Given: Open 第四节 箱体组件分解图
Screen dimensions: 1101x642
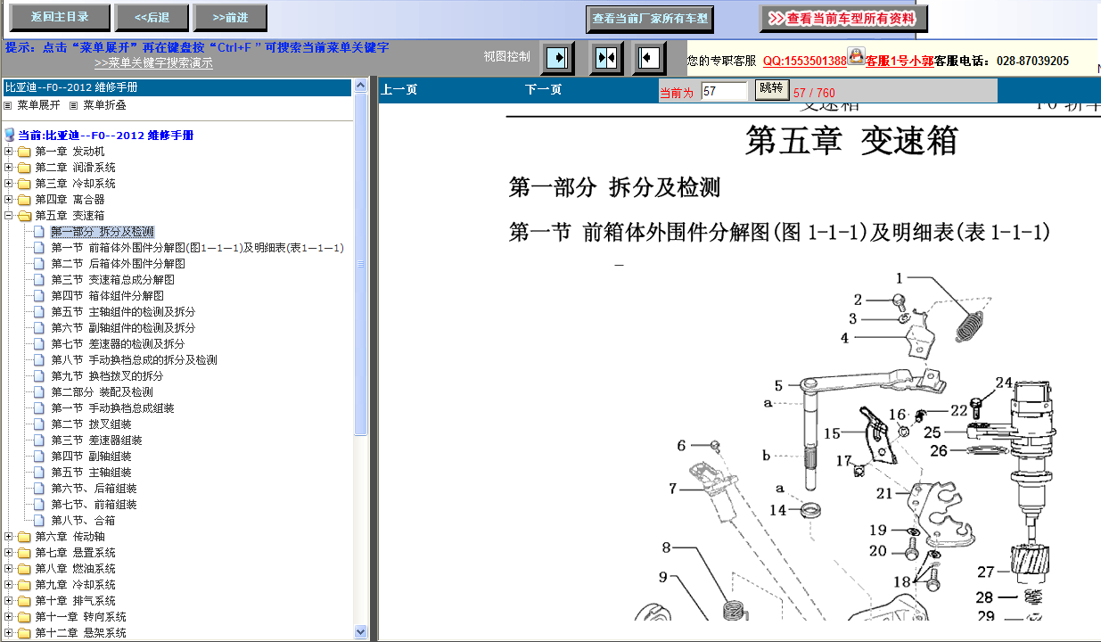Looking at the screenshot, I should coord(107,296).
